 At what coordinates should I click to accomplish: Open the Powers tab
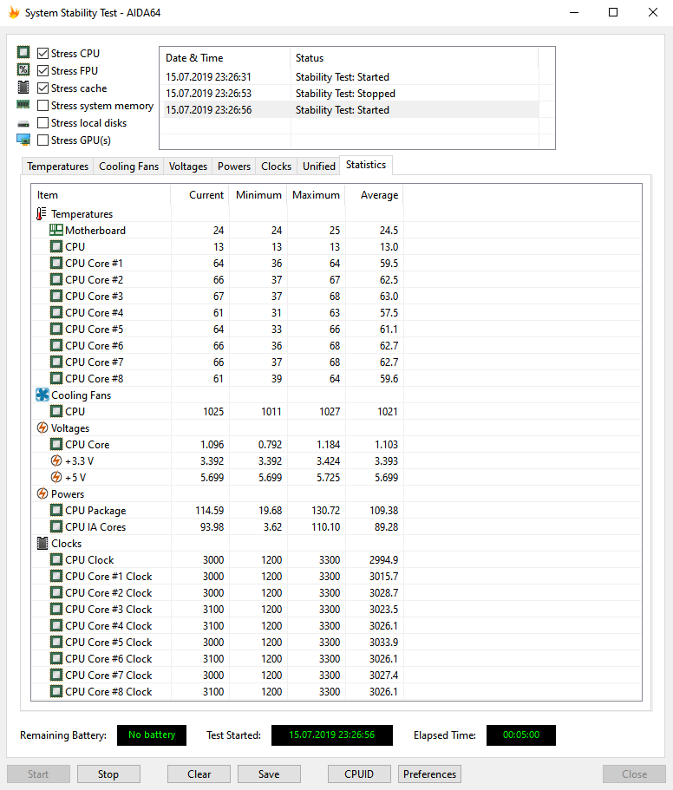pyautogui.click(x=234, y=166)
